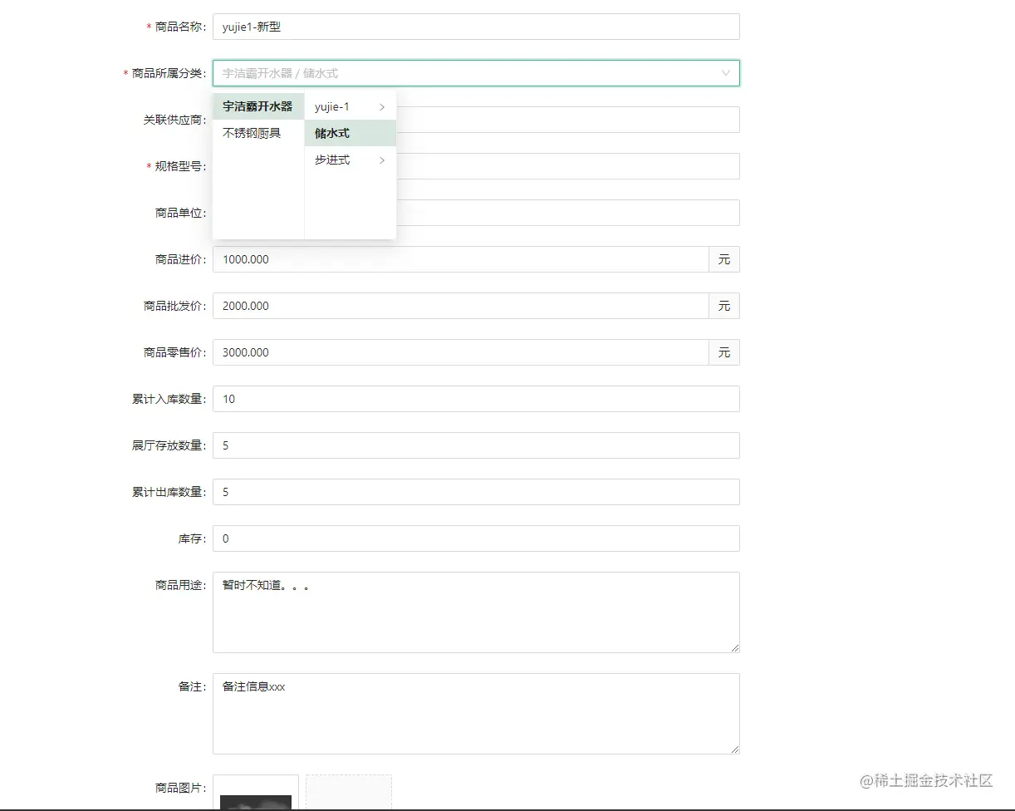The height and width of the screenshot is (811, 1015).
Task: Click the 累计入库数量 label
Action: (169, 399)
